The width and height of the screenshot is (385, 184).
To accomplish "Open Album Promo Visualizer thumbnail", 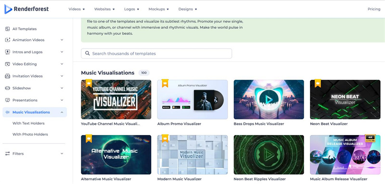I will click(x=192, y=99).
